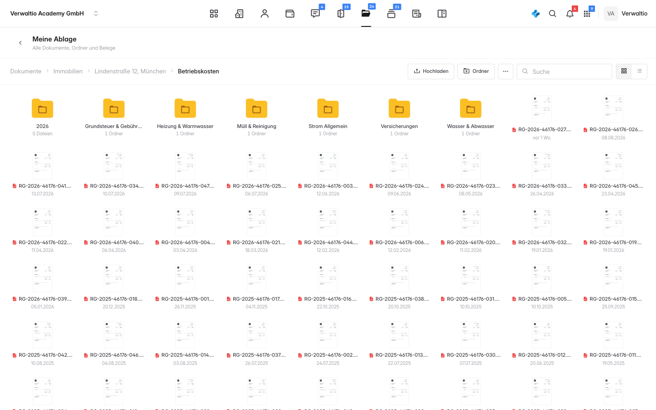Select file RG-2025-46176-018 from 20.12.2025
The image size is (656, 410).
point(114,287)
